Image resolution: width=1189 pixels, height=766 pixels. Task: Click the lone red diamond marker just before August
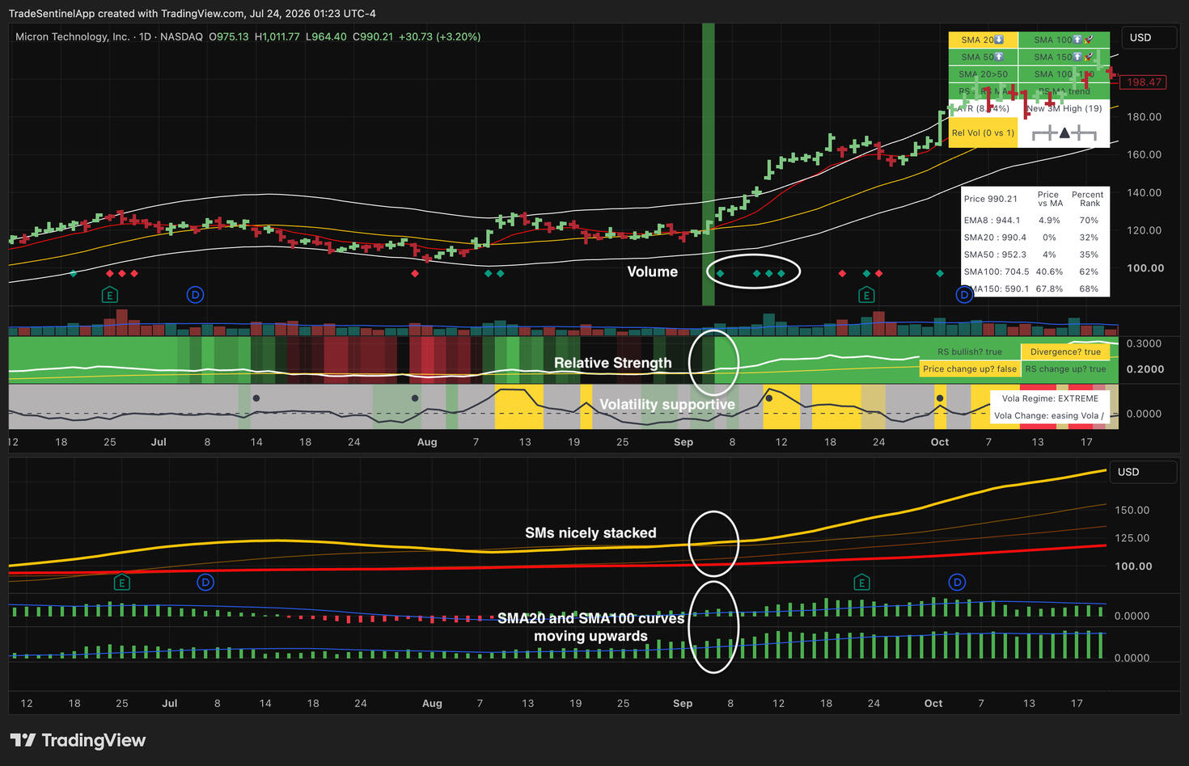click(415, 274)
